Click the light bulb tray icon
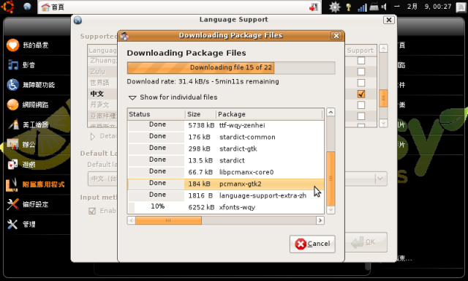 click(x=348, y=7)
